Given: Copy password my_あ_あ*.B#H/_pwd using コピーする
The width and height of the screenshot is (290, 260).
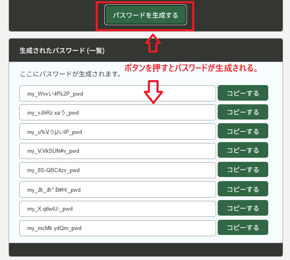Looking at the screenshot, I should click(243, 189).
